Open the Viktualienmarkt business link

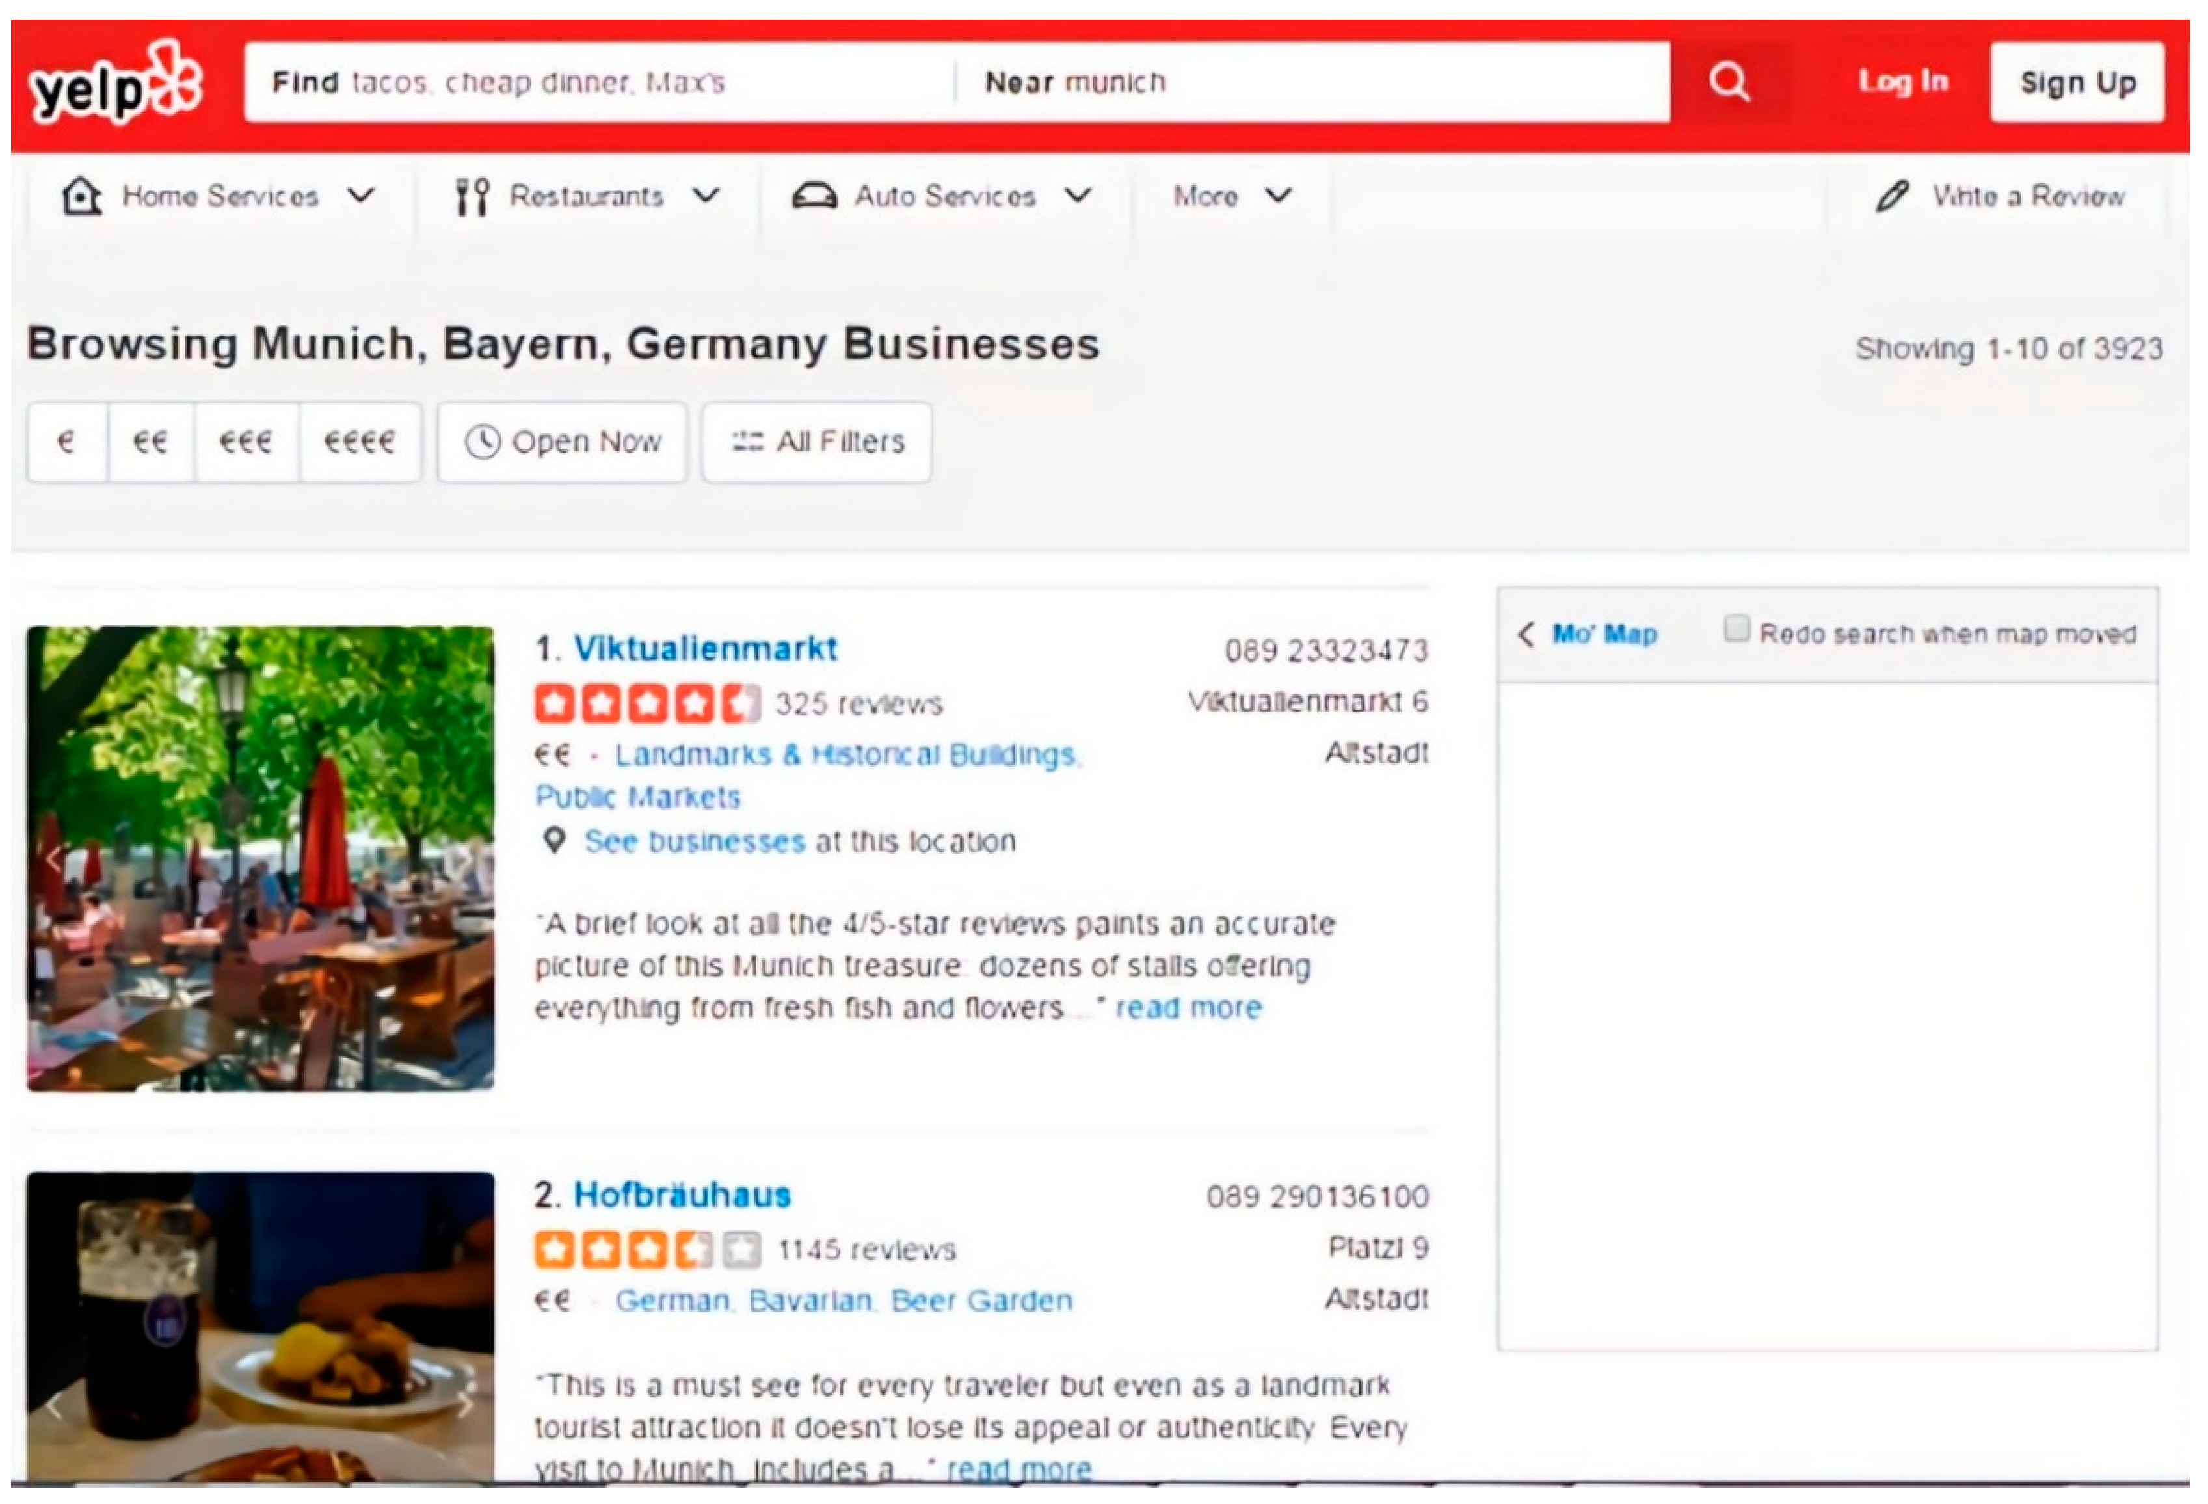point(705,649)
